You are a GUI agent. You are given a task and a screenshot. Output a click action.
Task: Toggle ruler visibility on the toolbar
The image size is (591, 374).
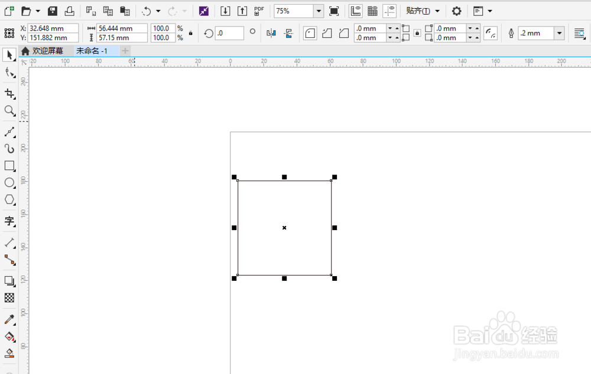click(x=355, y=11)
